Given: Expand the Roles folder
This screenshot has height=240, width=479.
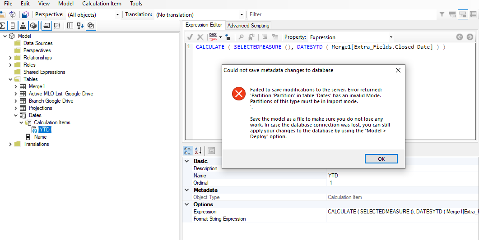Looking at the screenshot, I should [x=10, y=65].
